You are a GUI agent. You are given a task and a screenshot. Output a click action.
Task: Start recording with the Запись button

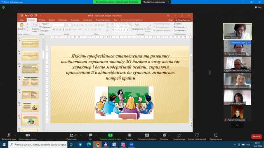pos(129,137)
